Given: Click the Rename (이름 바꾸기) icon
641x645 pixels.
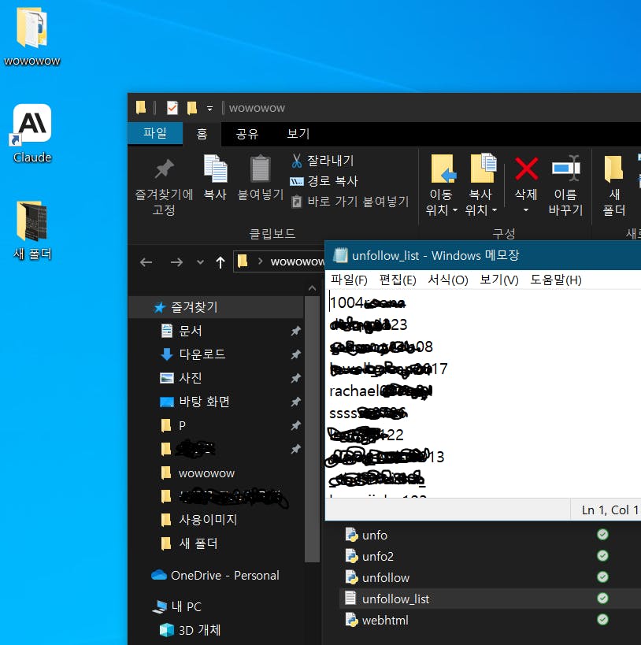Looking at the screenshot, I should pos(565,169).
